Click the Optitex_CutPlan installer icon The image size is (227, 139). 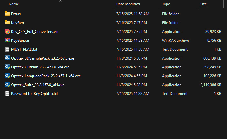pos(7,67)
